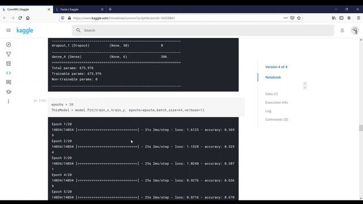Toggle the Firefox sidebar view icon
363x204 pixels.
[x=341, y=18]
